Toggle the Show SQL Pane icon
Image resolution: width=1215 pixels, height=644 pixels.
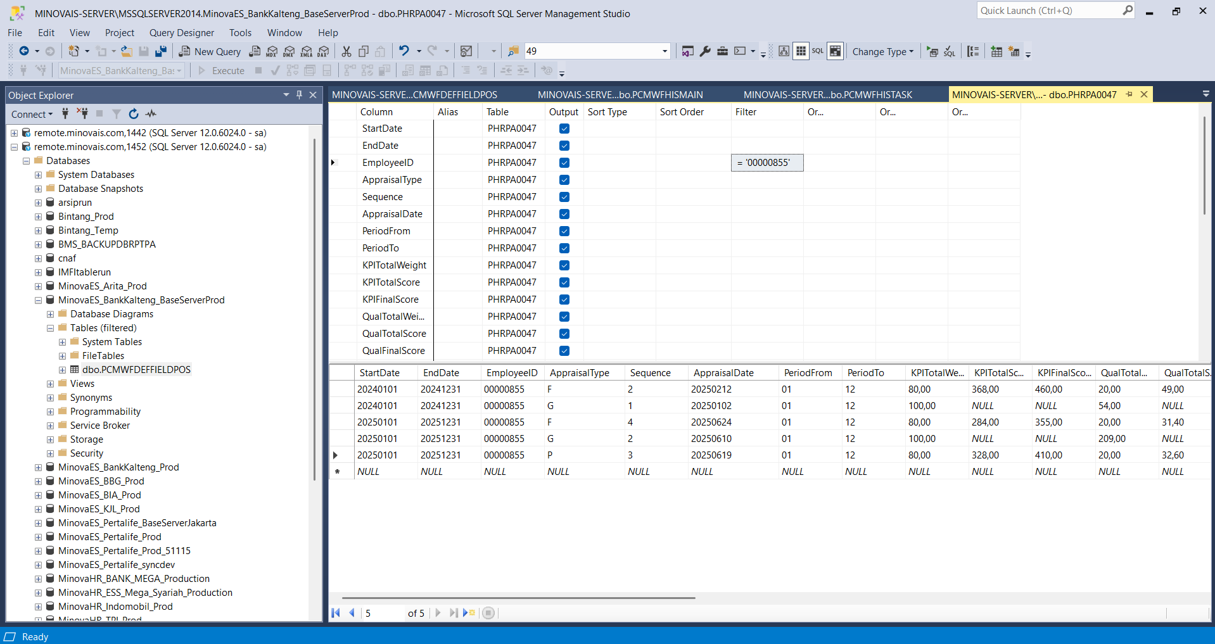click(818, 51)
